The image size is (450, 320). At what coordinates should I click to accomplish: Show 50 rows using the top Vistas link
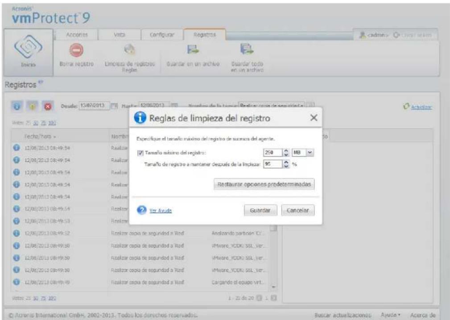(36, 123)
